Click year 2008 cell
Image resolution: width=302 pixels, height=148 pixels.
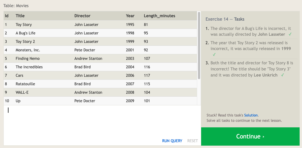[130, 92]
